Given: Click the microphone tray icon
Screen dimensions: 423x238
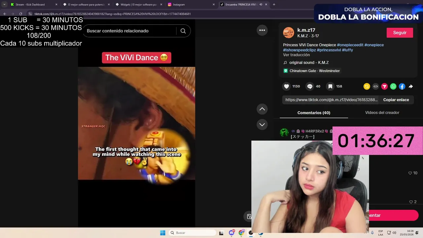Looking at the screenshot, I should pos(372,233).
